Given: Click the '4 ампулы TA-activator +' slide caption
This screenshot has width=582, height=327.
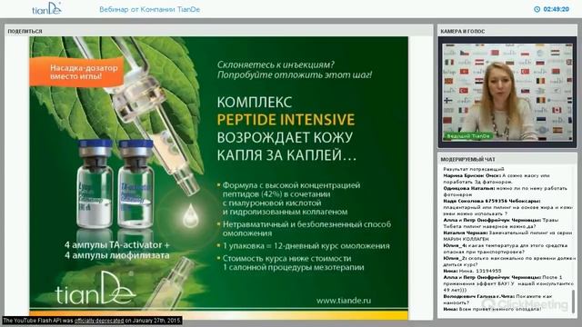Looking at the screenshot, I should (x=117, y=245).
